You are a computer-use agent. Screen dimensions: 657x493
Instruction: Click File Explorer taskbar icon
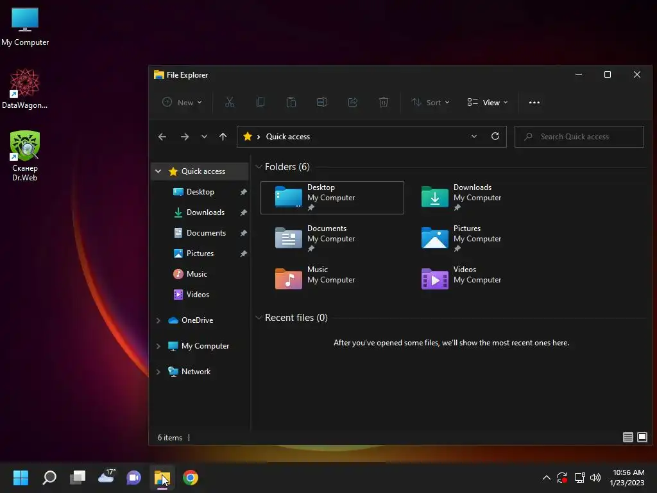[162, 478]
